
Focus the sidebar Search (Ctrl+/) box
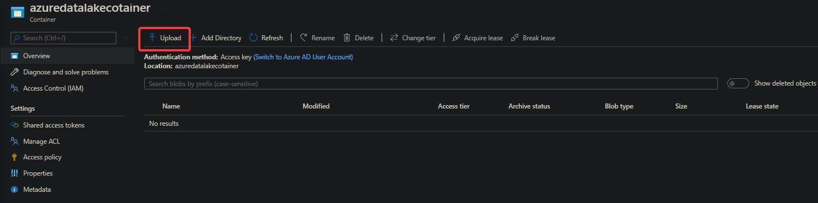(64, 38)
